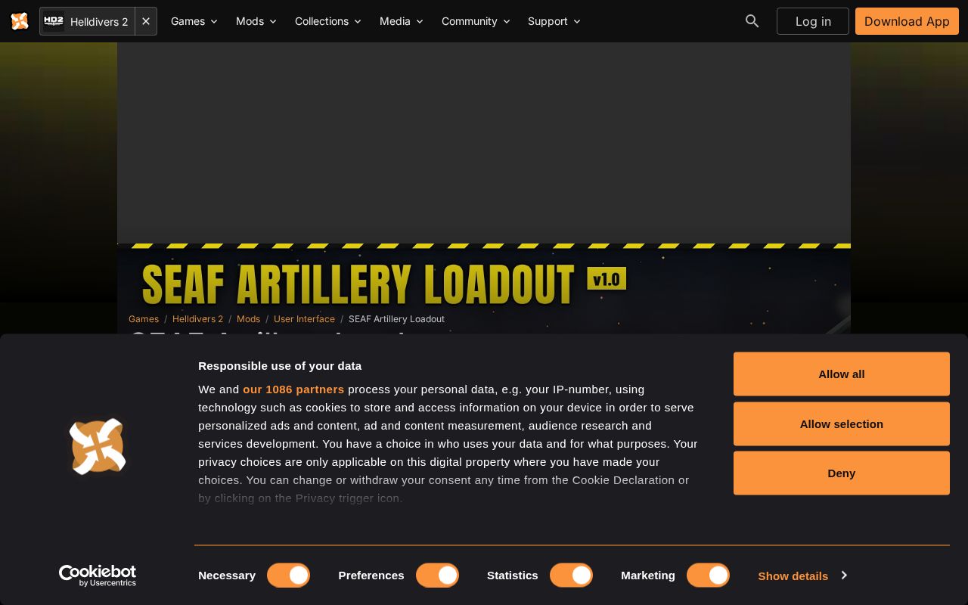Disable the Preferences cookies switch
Screen dimensions: 968x605
pos(437,576)
